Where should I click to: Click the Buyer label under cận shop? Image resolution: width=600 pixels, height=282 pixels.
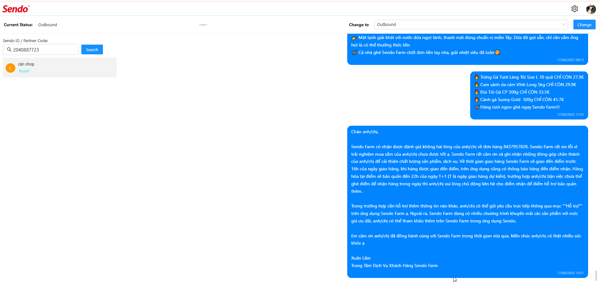click(24, 71)
